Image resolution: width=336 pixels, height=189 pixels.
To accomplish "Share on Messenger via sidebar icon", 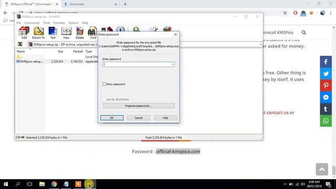I will [325, 97].
